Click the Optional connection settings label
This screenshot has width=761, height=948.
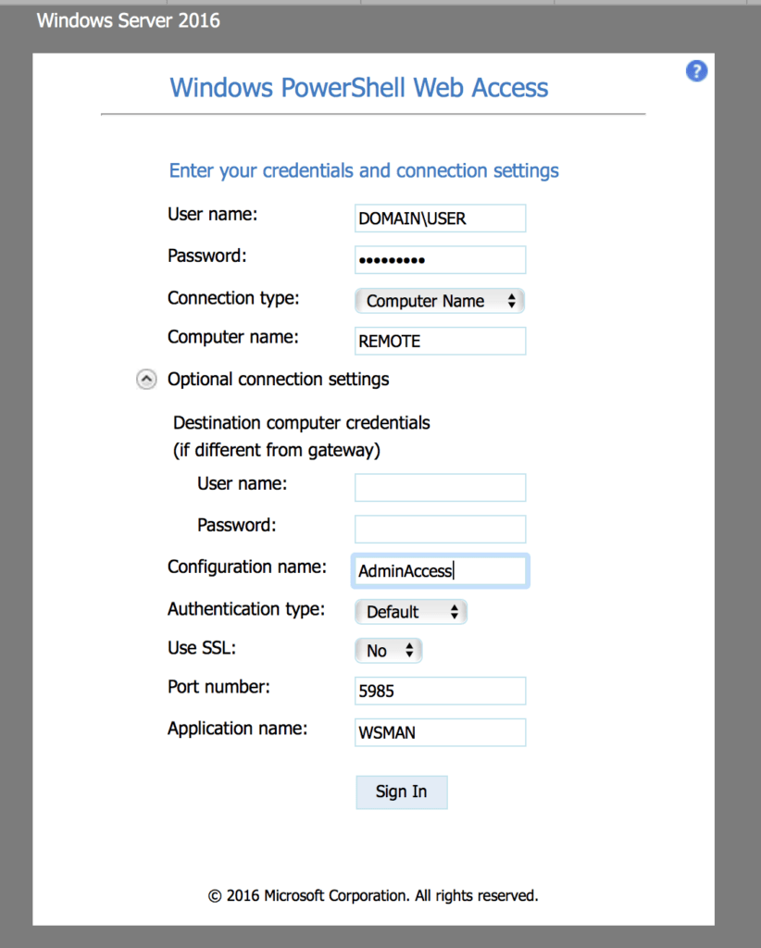pos(278,379)
